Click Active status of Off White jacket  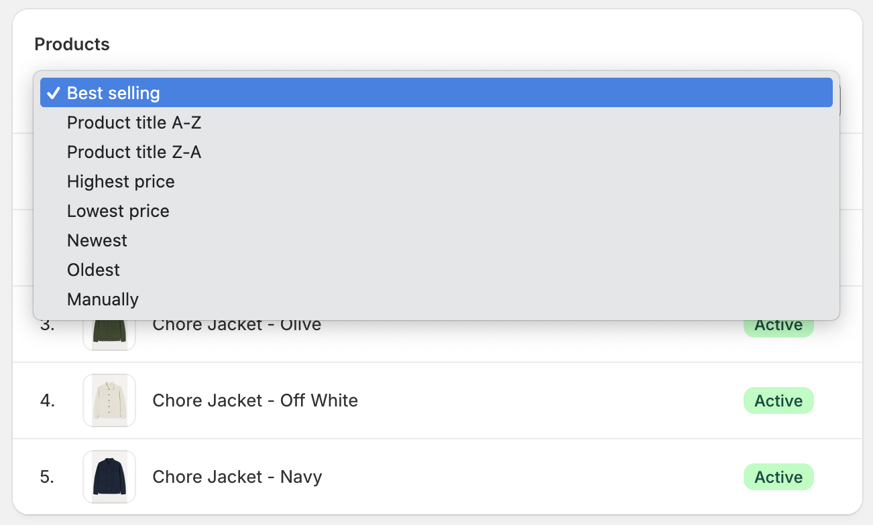pos(778,400)
